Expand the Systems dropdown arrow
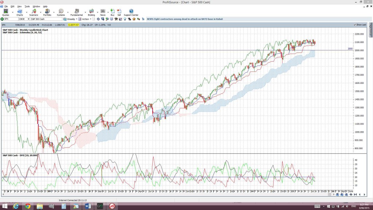The height and width of the screenshot is (210, 373). click(x=68, y=12)
